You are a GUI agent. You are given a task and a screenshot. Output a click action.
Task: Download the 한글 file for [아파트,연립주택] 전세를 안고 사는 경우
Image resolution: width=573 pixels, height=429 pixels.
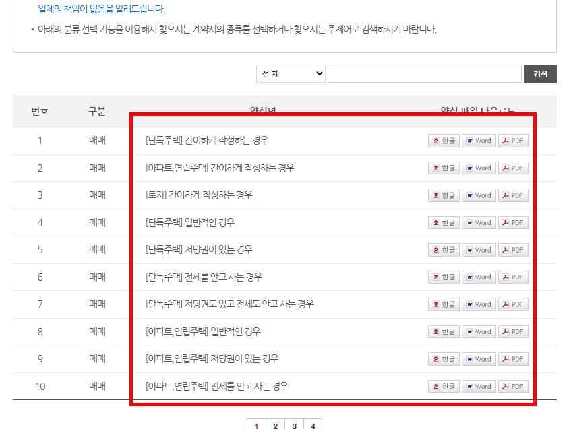coord(443,386)
